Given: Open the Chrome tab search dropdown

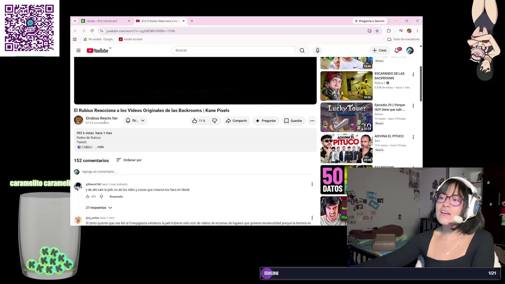Looking at the screenshot, I should click(75, 21).
